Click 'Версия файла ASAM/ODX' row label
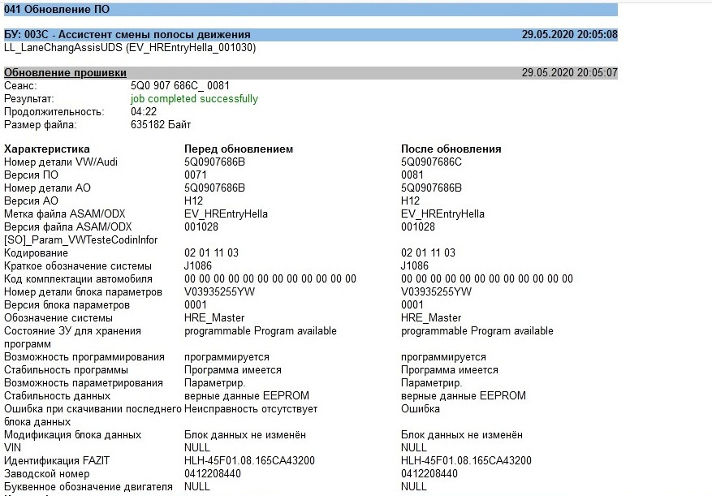 tap(67, 227)
